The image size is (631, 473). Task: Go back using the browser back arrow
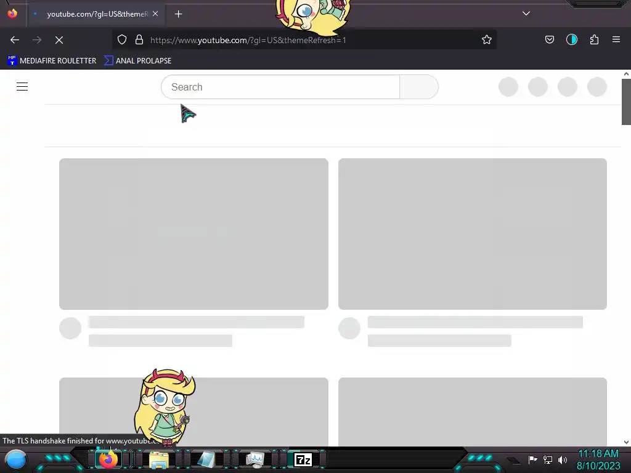[15, 40]
